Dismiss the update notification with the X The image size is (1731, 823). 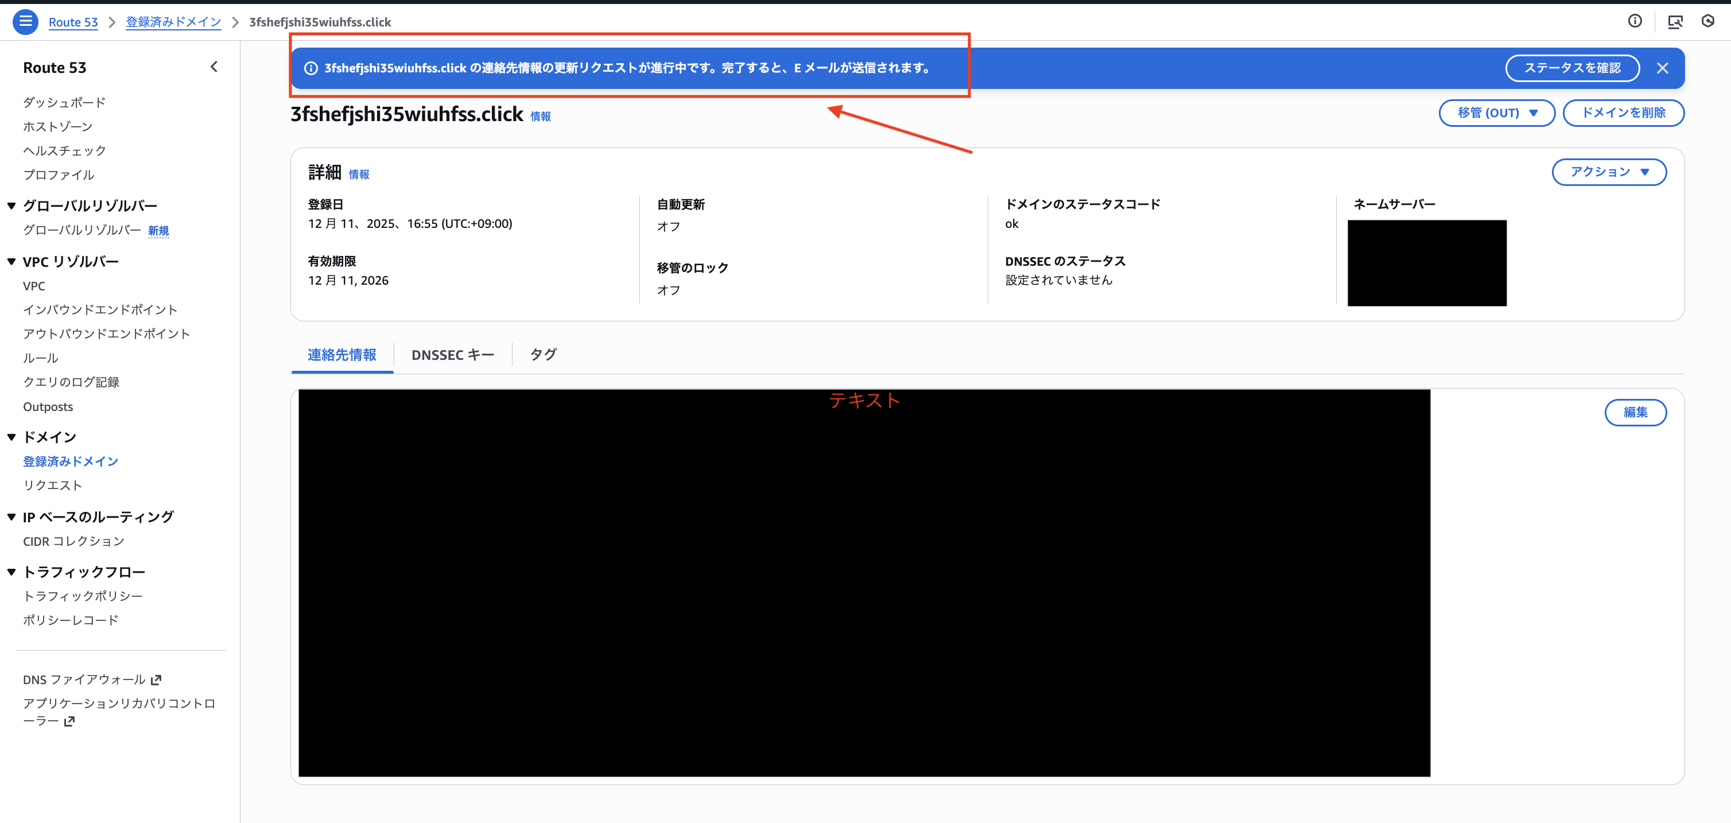tap(1664, 68)
